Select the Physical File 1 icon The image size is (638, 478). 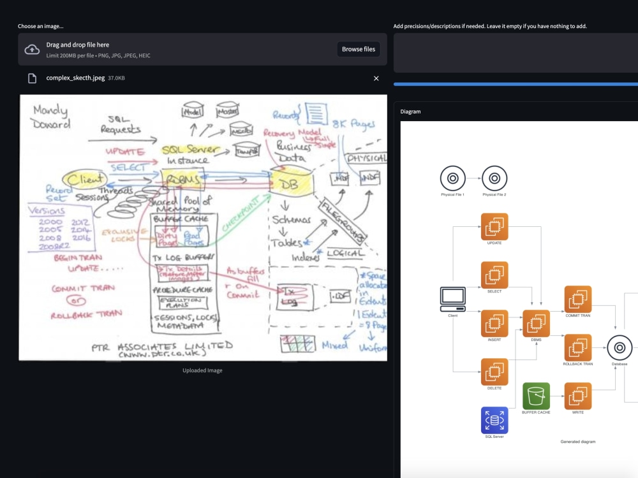(x=453, y=178)
